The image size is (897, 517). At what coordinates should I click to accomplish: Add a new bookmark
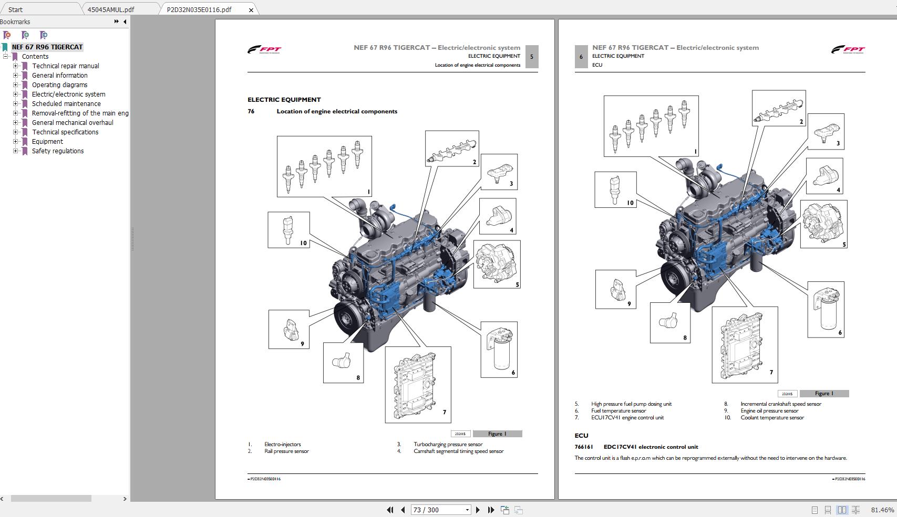(x=25, y=35)
